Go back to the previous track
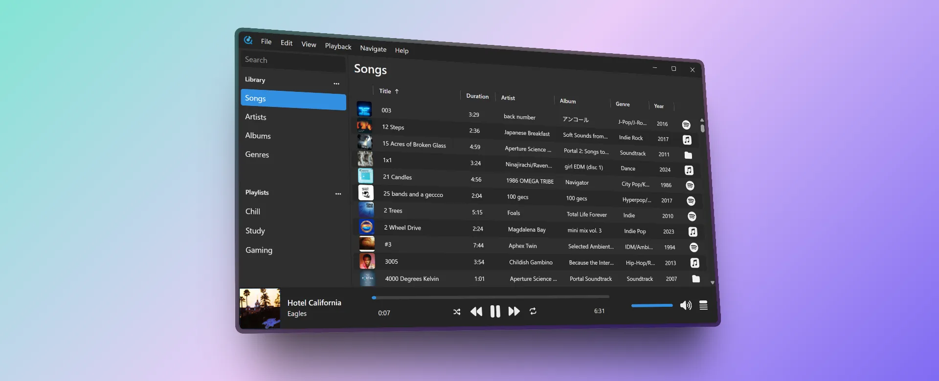The width and height of the screenshot is (939, 381). point(476,312)
